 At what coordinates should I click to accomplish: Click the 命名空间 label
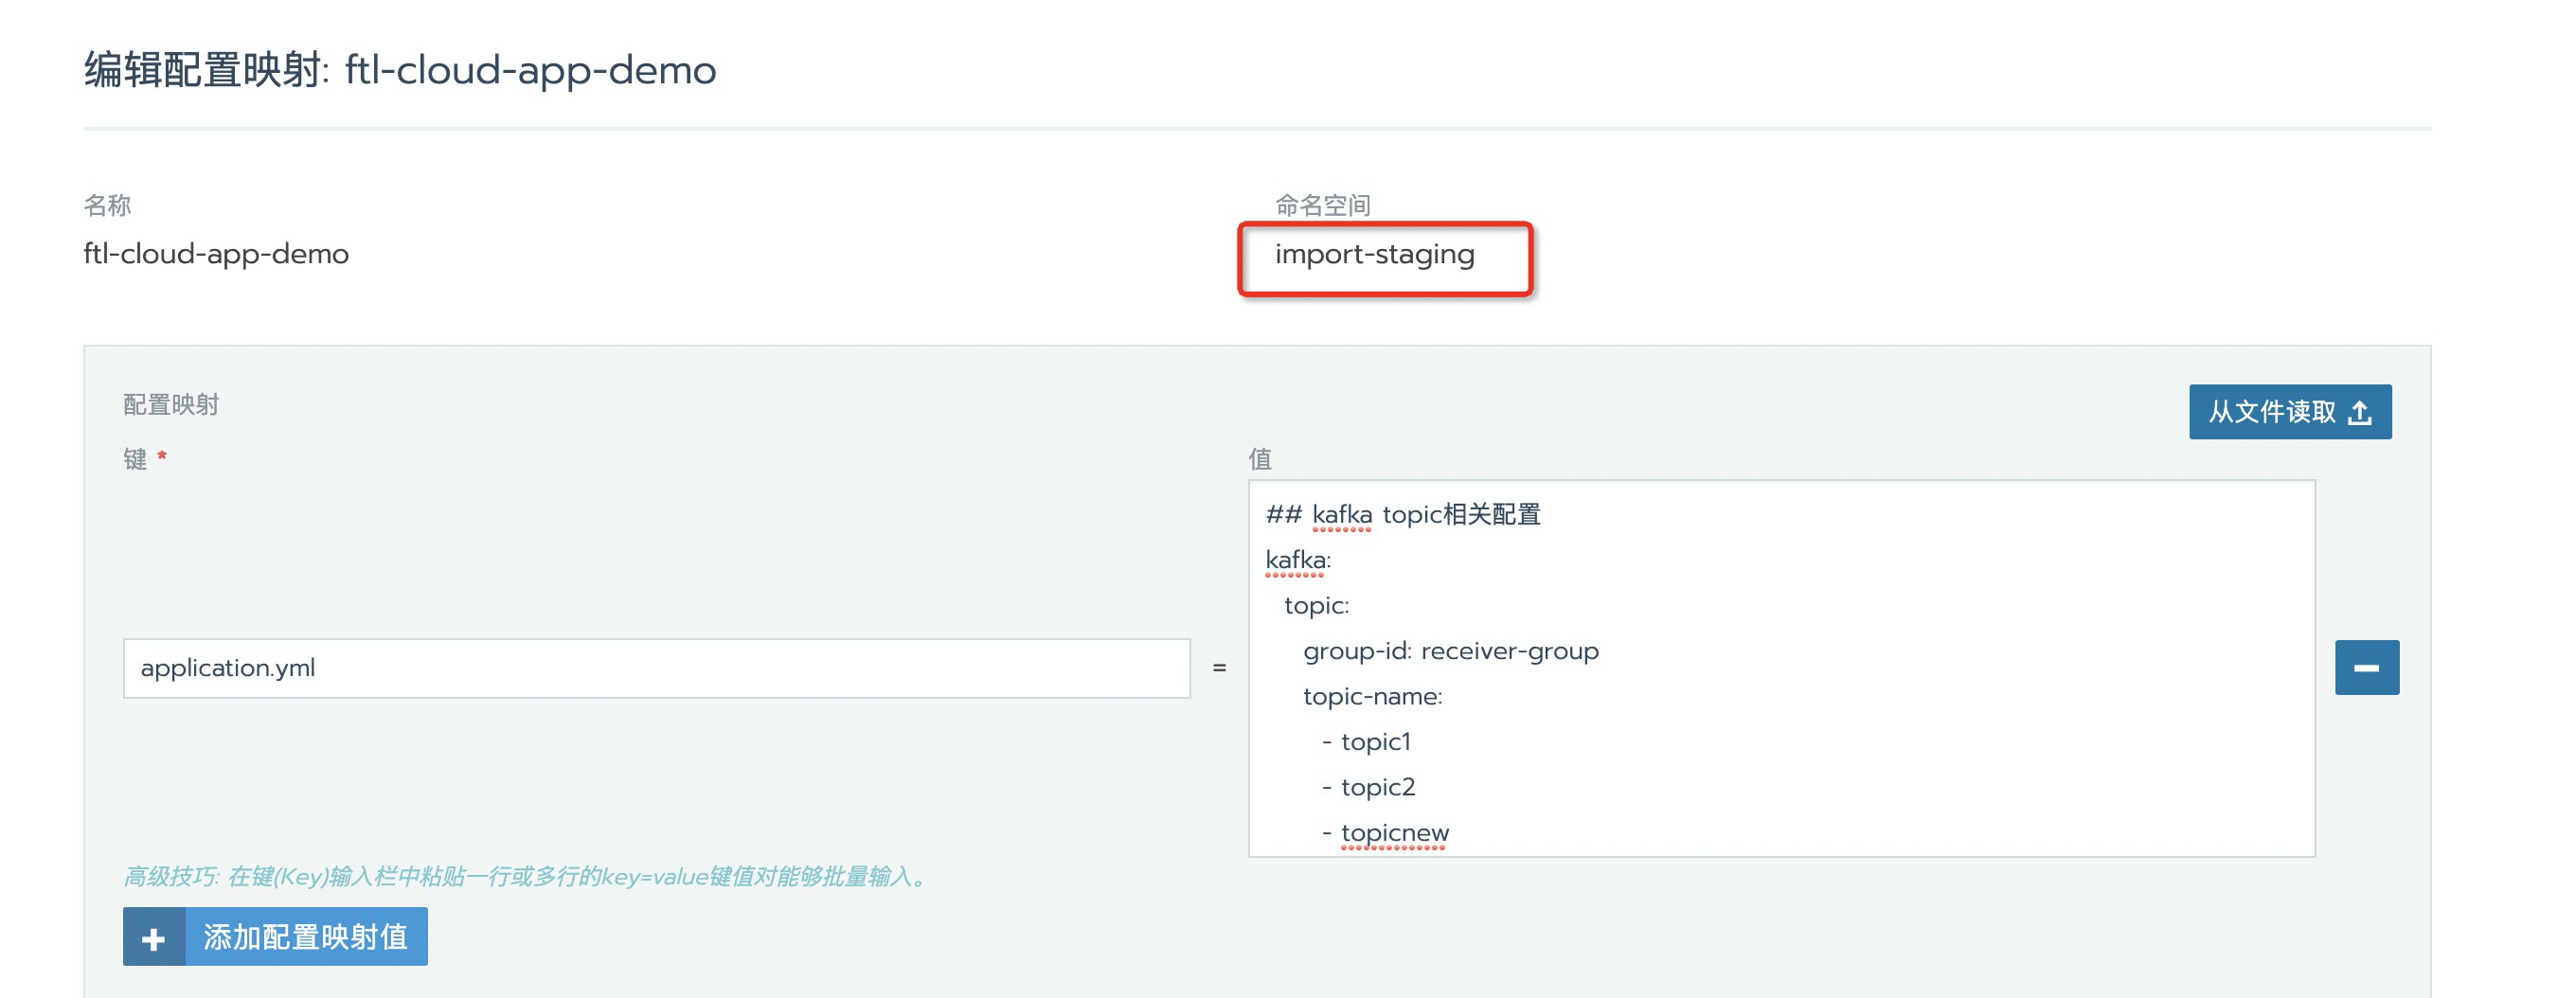pyautogui.click(x=1322, y=205)
